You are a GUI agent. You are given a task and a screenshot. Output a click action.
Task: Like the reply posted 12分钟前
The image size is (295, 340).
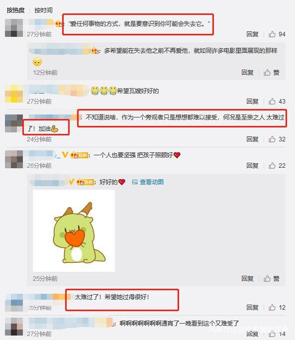pos(267,72)
